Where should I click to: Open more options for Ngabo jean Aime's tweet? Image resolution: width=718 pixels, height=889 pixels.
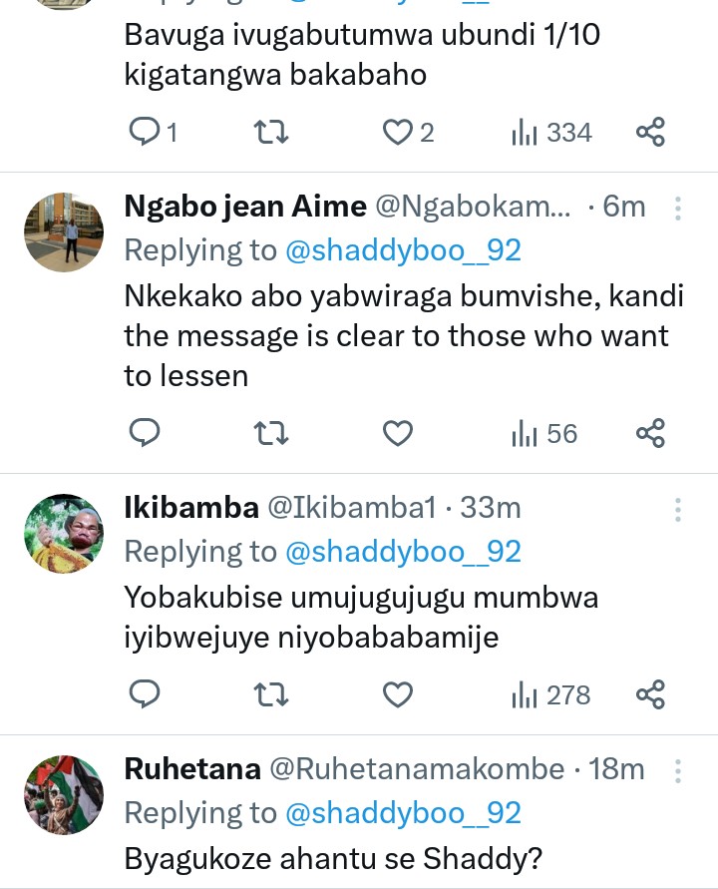678,208
